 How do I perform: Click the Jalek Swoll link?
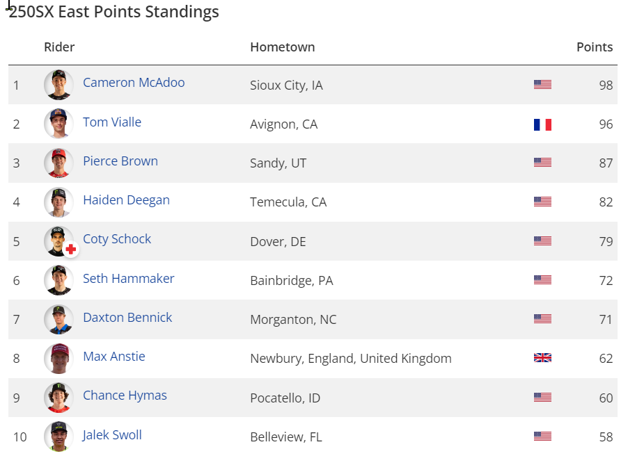(x=112, y=435)
